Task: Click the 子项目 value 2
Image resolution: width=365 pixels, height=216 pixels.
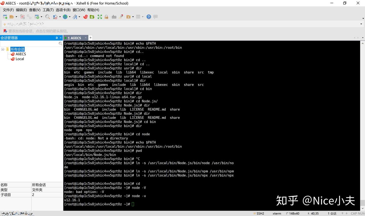Action: point(33,195)
